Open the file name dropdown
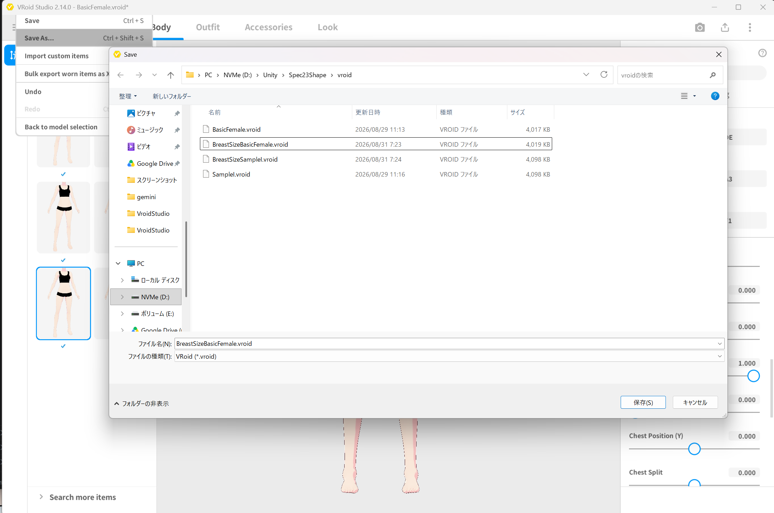This screenshot has height=513, width=774. coord(720,344)
